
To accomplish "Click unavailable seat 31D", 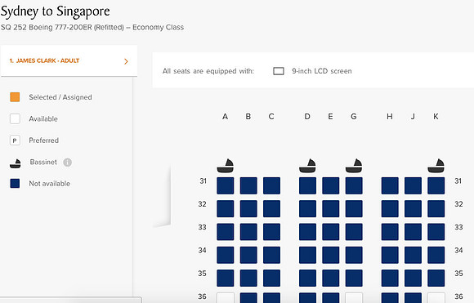I will pos(307,185).
